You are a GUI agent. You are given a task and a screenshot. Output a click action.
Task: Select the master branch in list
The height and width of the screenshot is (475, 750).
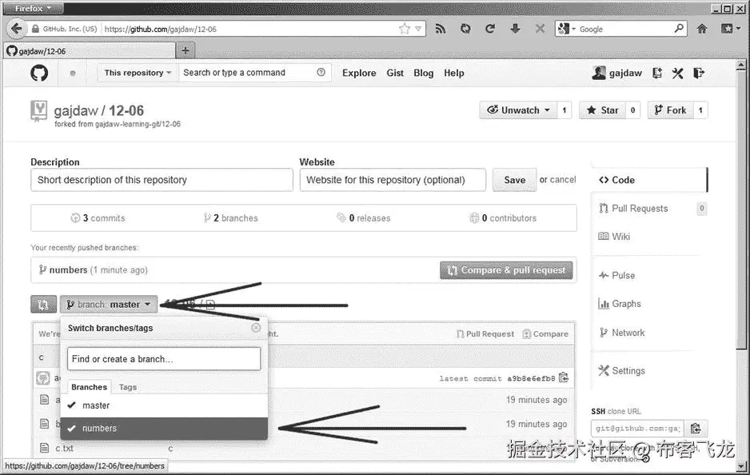tap(164, 405)
